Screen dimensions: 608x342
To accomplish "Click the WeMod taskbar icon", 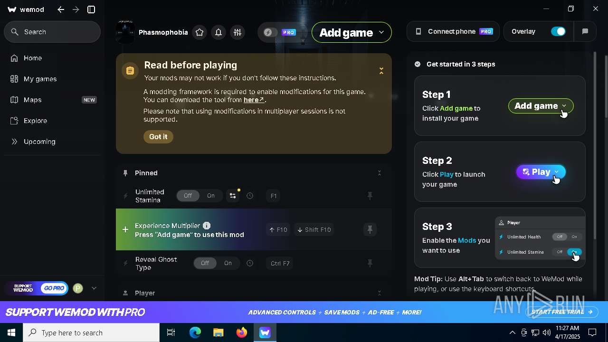I will click(x=265, y=332).
